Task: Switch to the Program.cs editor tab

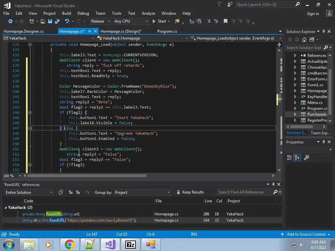Action: coord(167,31)
